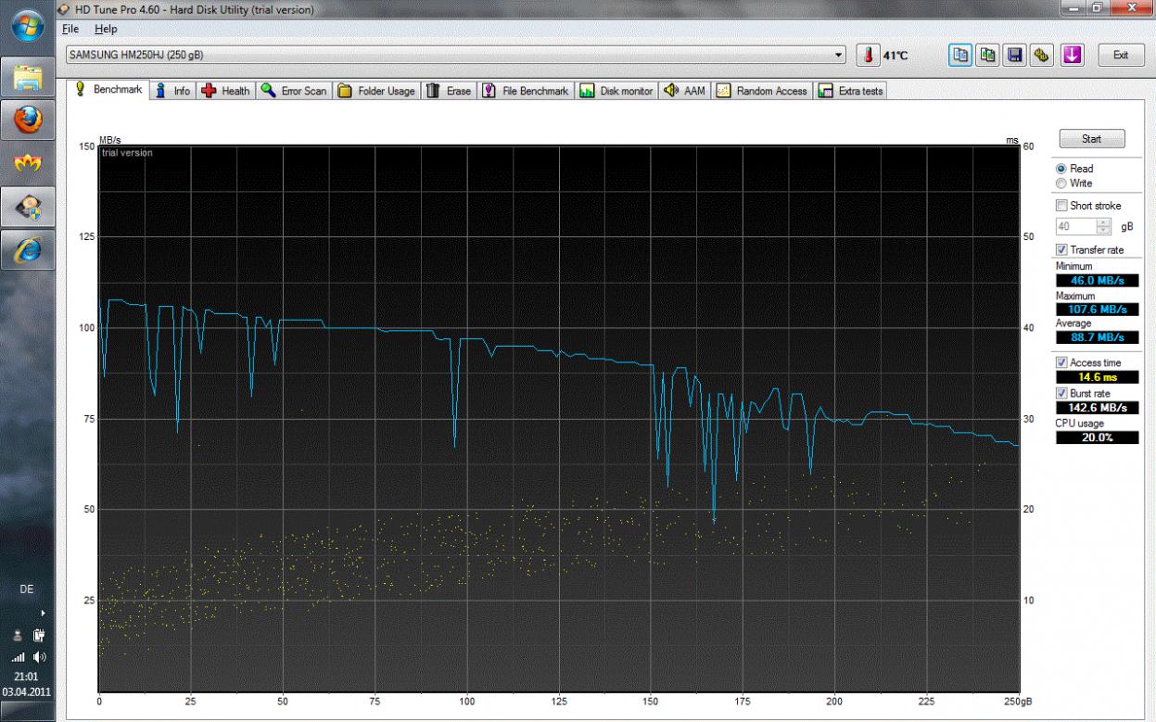Open options wrench icon
The width and height of the screenshot is (1156, 722).
pyautogui.click(x=1043, y=56)
